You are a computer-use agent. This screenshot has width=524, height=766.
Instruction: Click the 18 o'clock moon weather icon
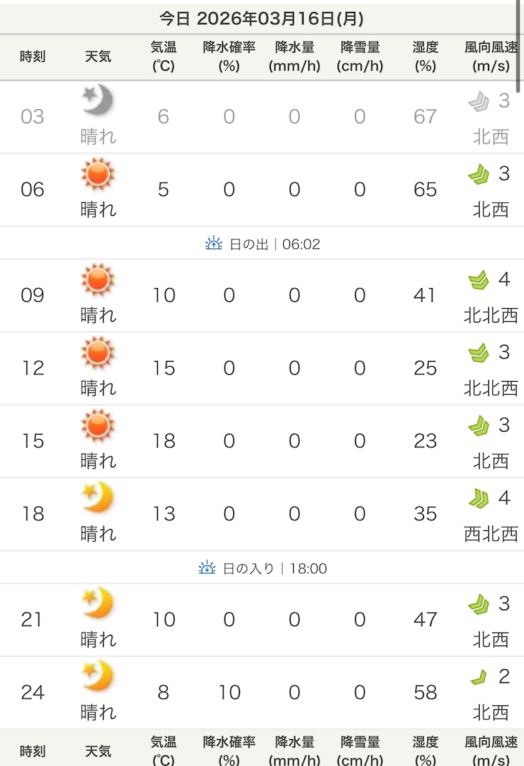(98, 498)
